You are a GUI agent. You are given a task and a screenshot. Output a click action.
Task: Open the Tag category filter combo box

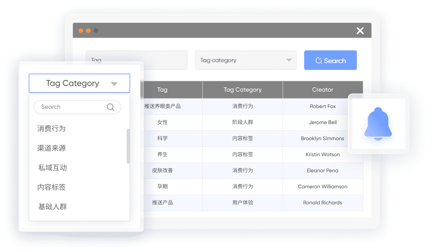(245, 60)
